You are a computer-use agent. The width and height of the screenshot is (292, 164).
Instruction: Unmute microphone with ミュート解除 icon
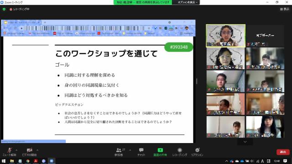click(9, 152)
